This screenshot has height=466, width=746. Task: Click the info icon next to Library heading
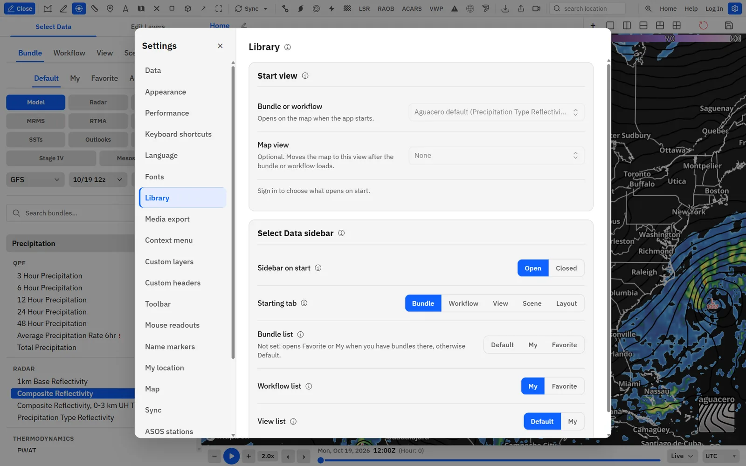coord(287,47)
